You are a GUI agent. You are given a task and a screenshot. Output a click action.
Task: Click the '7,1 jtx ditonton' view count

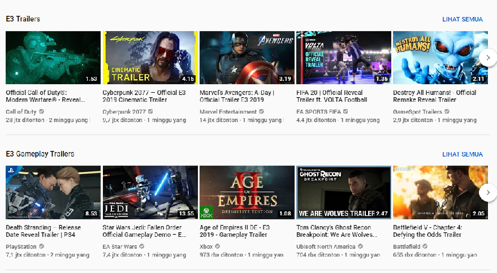25,255
